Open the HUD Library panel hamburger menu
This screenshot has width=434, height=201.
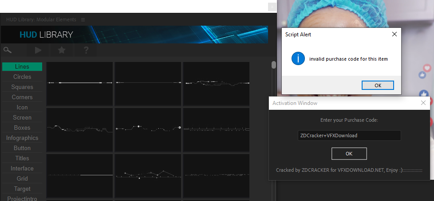83,19
